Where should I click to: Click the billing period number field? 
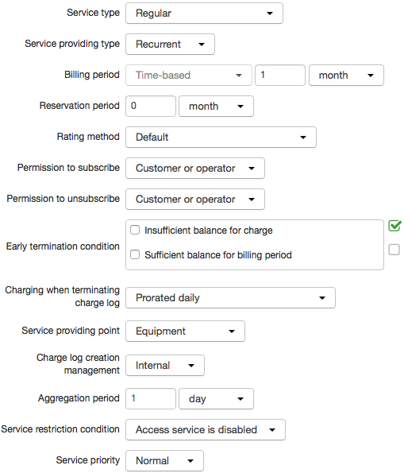[280, 75]
